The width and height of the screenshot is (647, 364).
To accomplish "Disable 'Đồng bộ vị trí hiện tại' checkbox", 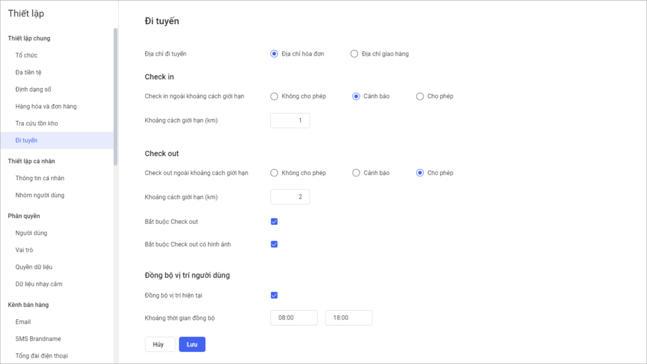I will point(274,295).
